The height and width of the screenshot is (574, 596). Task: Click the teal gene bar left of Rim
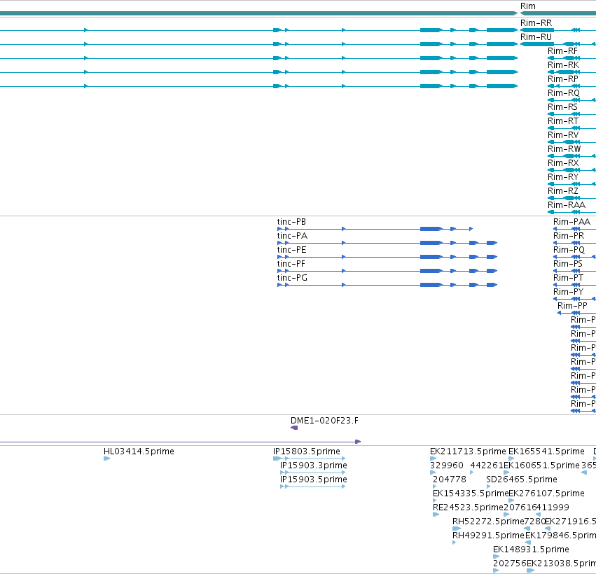point(259,13)
